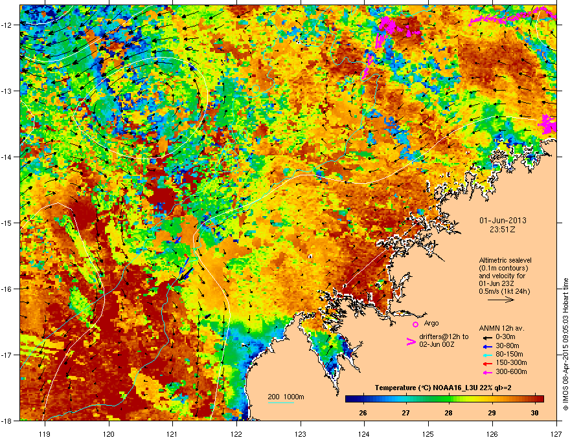Click the '(0.1m contours)' legend line
Screen dimensions: 570x440
(503, 269)
